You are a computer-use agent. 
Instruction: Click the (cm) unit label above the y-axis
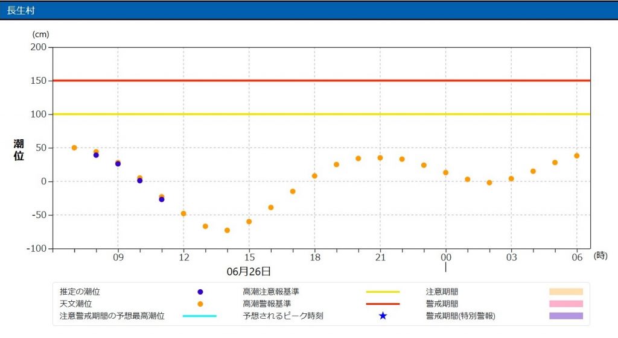coord(40,34)
